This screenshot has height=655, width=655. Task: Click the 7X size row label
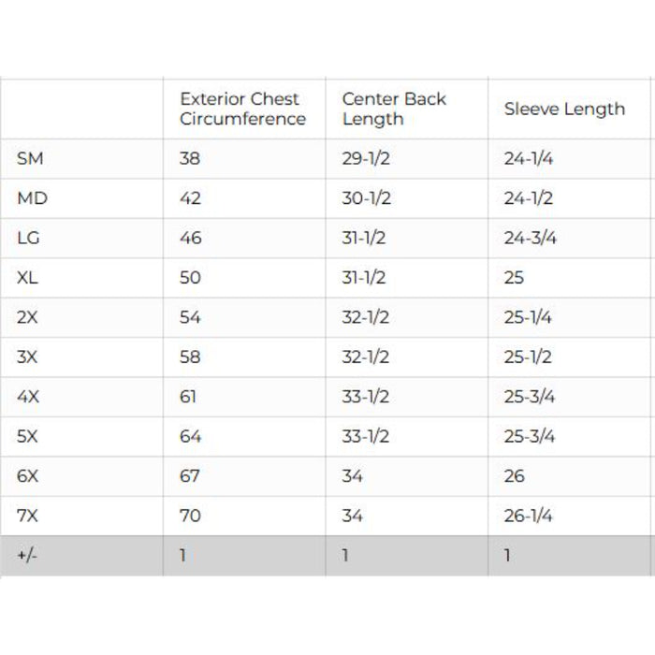tap(28, 516)
